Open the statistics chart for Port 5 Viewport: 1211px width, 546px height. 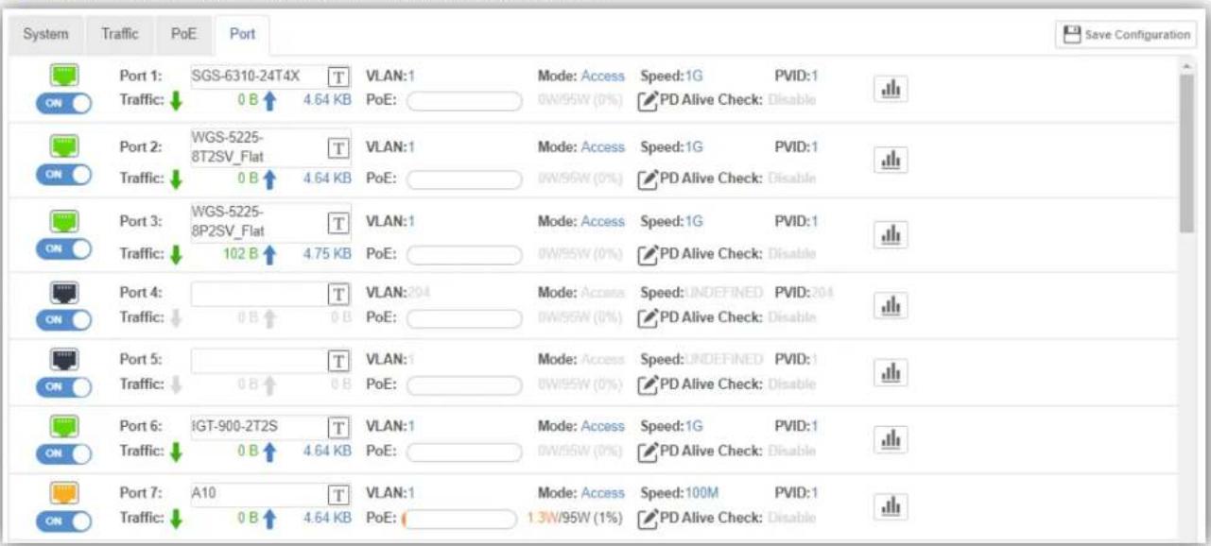tap(890, 371)
